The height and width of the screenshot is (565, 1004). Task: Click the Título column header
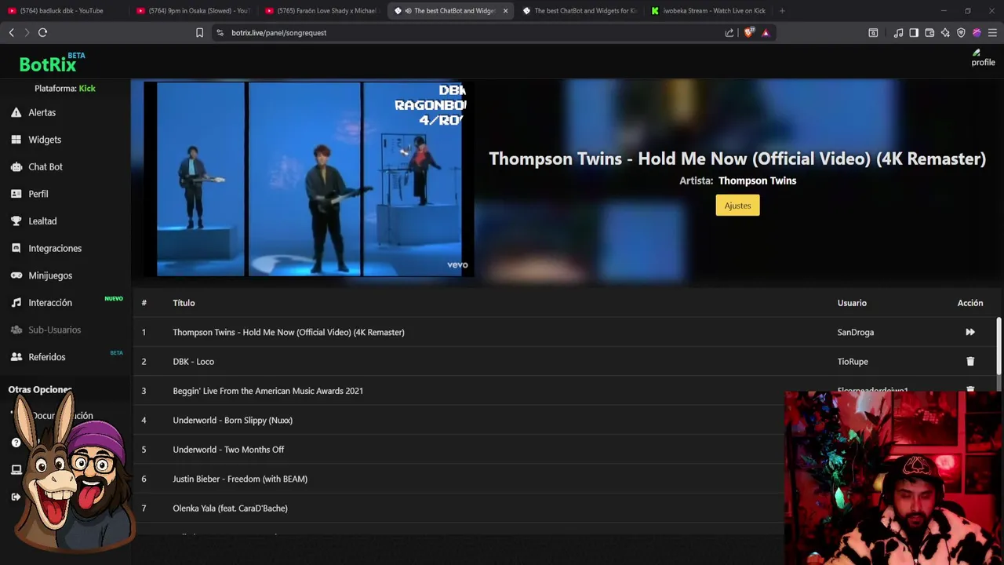click(184, 303)
